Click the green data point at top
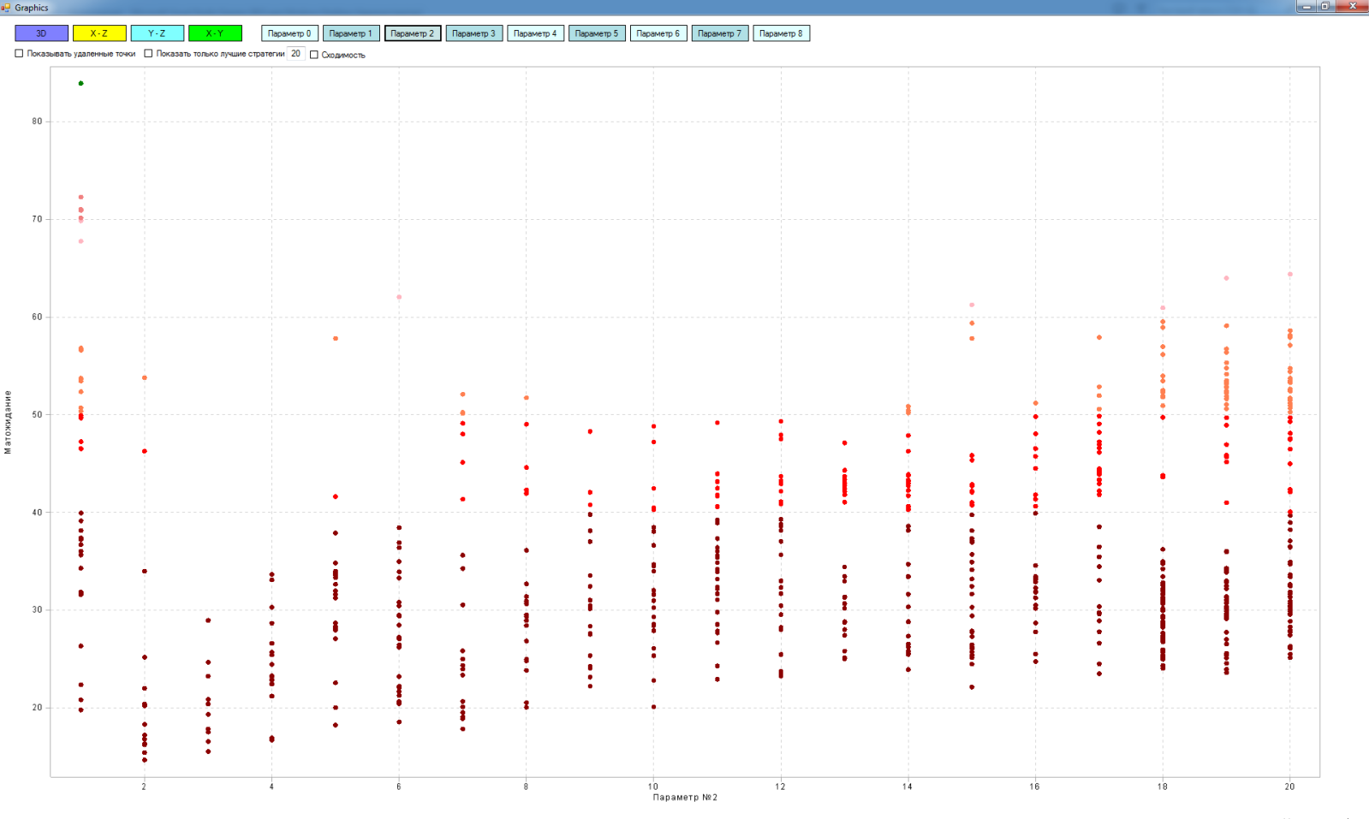 (81, 84)
